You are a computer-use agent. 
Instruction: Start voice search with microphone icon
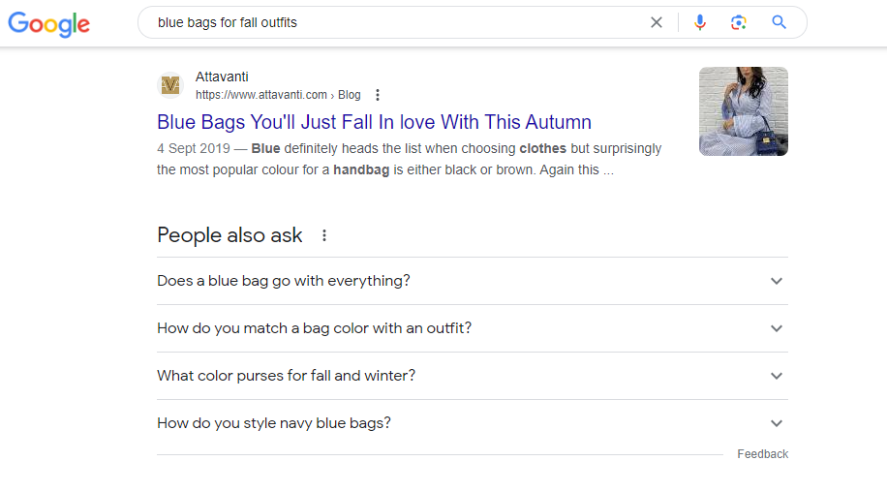(x=700, y=22)
